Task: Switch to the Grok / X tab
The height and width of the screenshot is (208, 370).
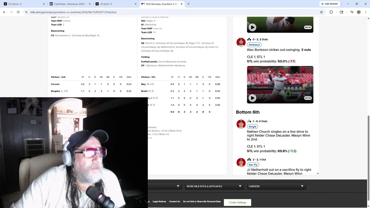Action: [x=116, y=4]
